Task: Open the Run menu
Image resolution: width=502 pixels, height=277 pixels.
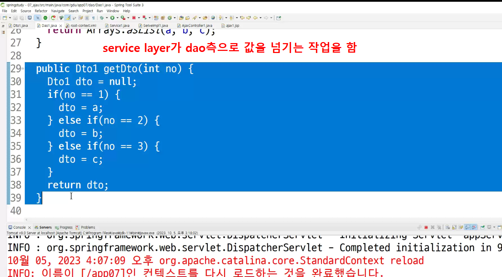Action: (x=100, y=11)
